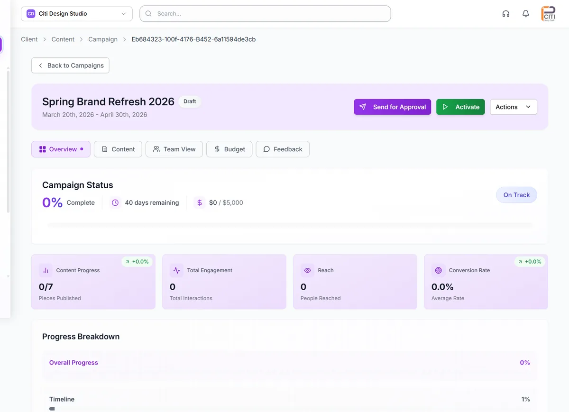Click the Send for Approval button
This screenshot has width=569, height=412.
point(392,107)
